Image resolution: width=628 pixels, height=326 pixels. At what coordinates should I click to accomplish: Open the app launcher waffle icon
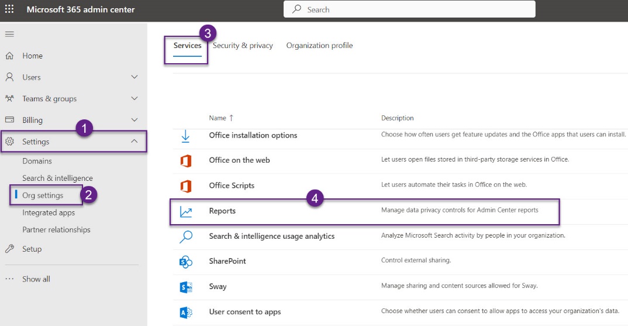pyautogui.click(x=9, y=9)
